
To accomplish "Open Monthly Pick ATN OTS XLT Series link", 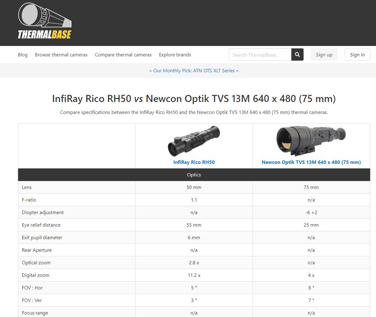I will (x=194, y=71).
